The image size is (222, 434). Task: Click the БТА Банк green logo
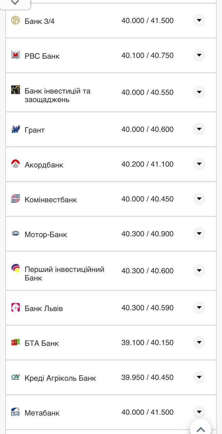click(15, 342)
